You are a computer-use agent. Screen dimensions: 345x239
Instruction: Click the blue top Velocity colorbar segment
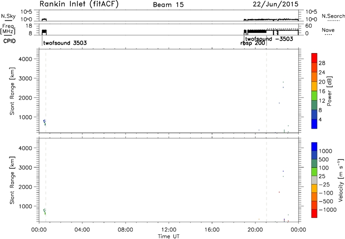pyautogui.click(x=314, y=147)
